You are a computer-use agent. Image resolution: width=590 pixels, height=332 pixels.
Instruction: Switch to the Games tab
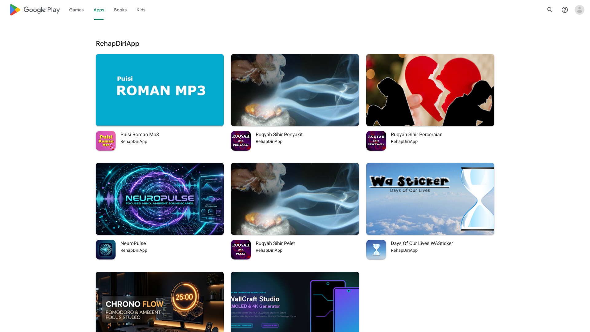tap(76, 10)
